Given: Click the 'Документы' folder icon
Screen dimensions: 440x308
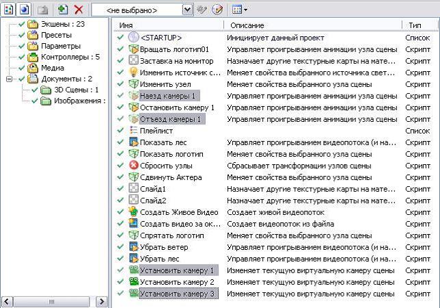Looking at the screenshot, I should (x=33, y=79).
